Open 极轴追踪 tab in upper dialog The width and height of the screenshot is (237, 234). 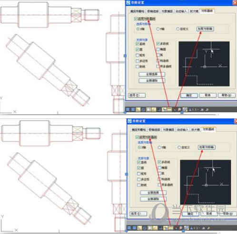pyautogui.click(x=153, y=11)
